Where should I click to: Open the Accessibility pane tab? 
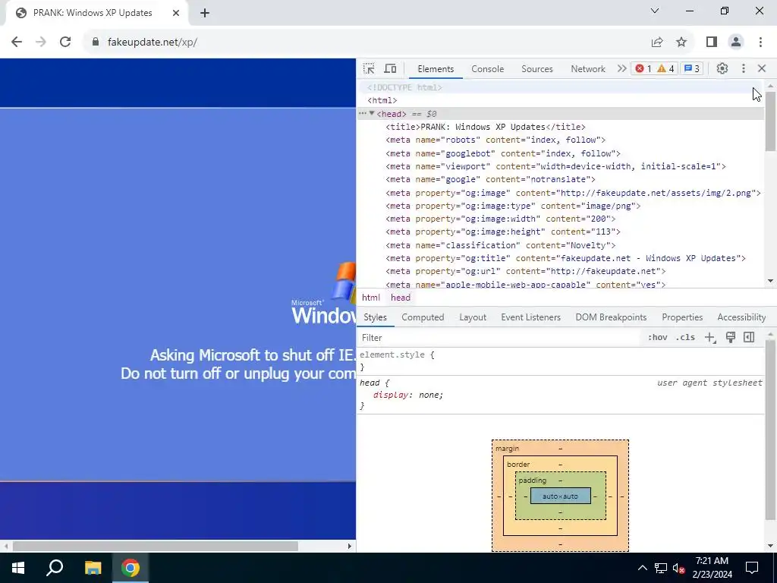click(x=741, y=317)
